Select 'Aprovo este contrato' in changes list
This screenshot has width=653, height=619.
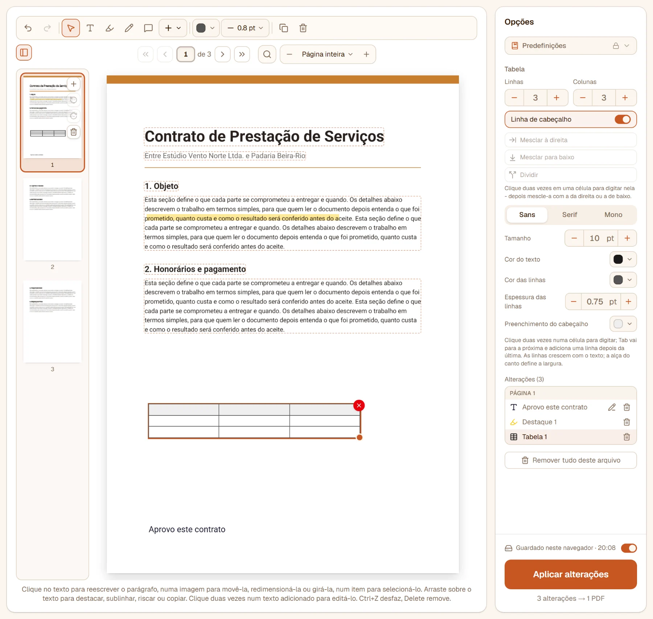(x=555, y=407)
